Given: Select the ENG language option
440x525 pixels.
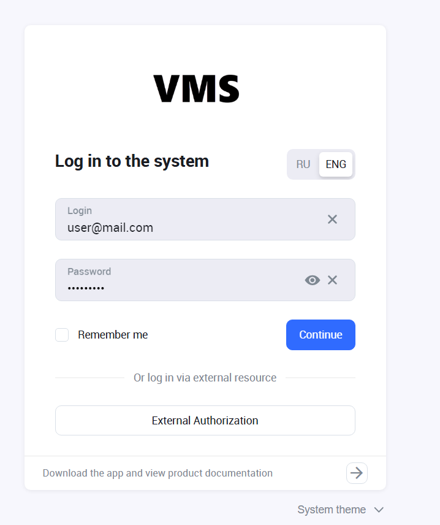Looking at the screenshot, I should 335,164.
